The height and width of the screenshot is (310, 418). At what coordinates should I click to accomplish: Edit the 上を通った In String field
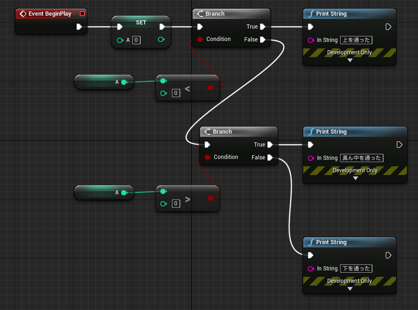356,40
